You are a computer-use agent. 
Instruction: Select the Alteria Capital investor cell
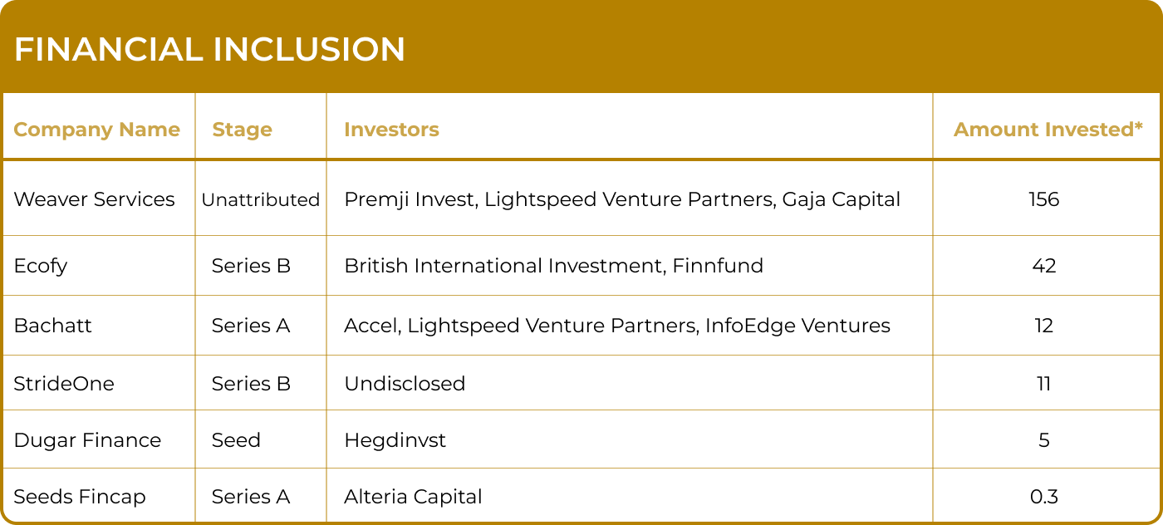click(x=413, y=497)
